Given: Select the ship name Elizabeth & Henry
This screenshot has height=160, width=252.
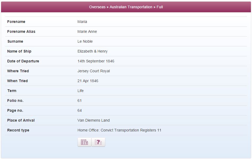Looking at the screenshot, I should (92, 51).
